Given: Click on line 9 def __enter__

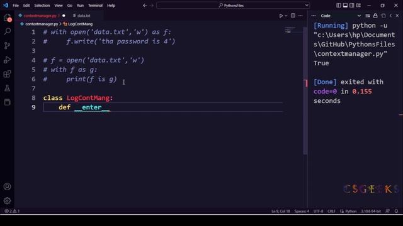Looking at the screenshot, I should tap(84, 107).
